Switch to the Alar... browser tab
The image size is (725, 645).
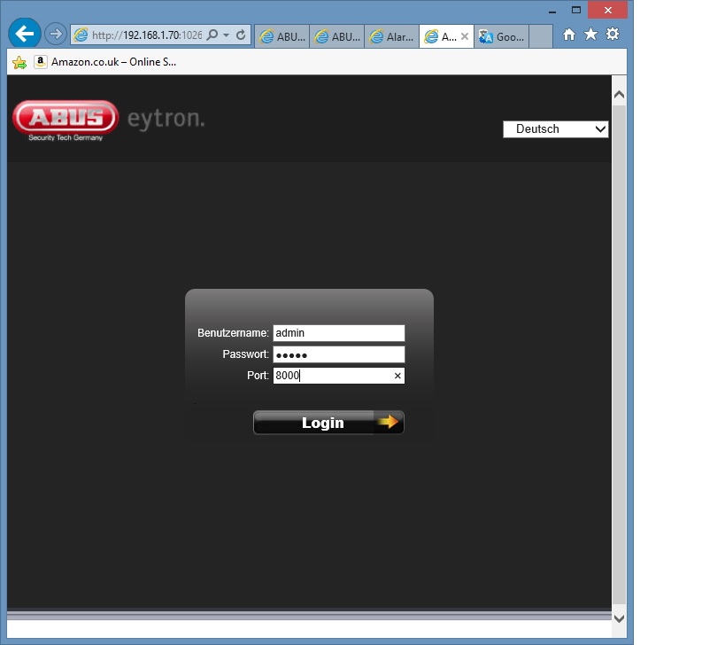(x=390, y=36)
